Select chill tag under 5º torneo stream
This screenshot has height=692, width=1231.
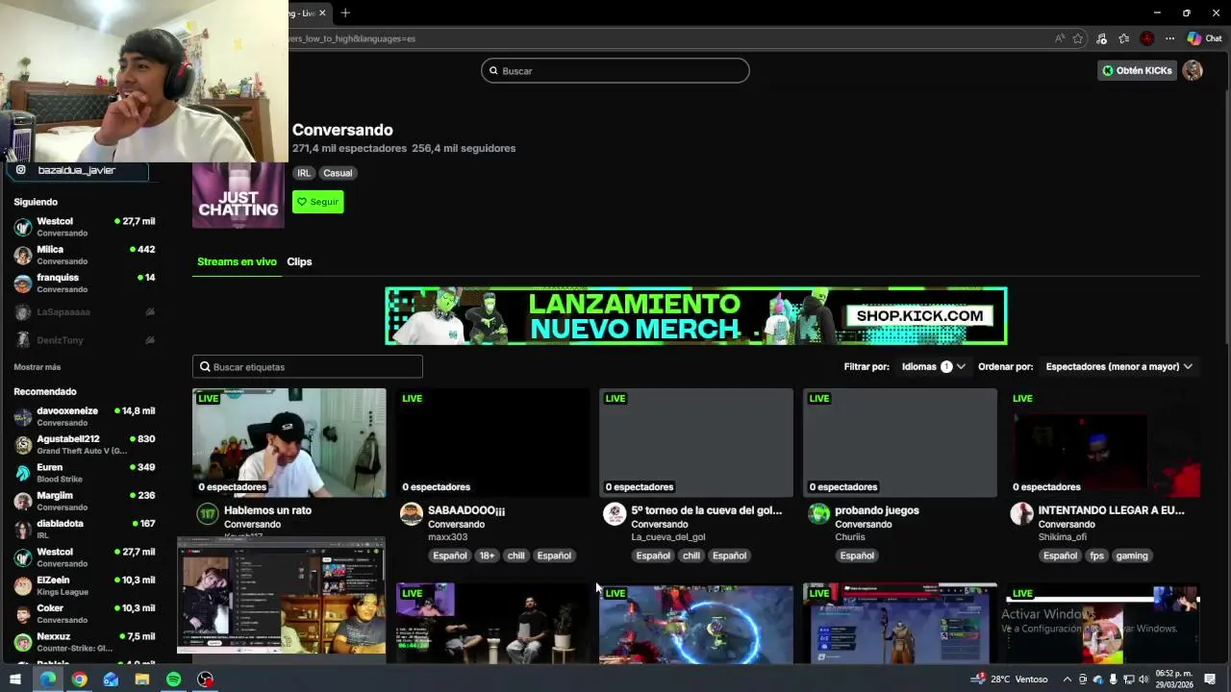point(691,556)
